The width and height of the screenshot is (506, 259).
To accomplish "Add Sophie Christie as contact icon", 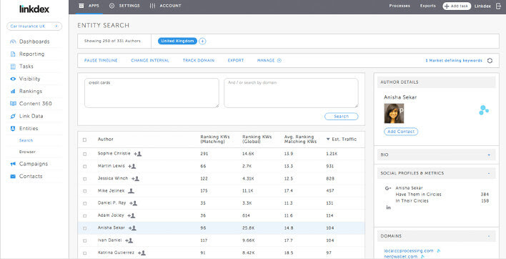I will pos(138,154).
